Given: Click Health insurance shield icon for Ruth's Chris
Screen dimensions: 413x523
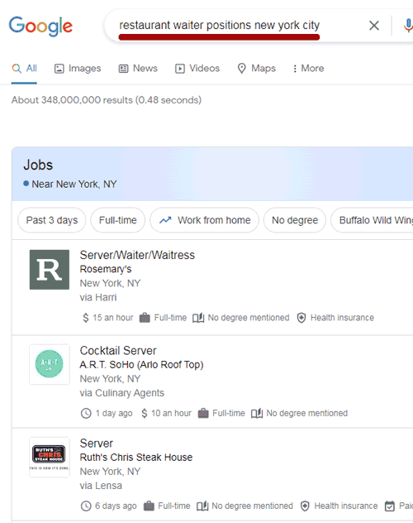Looking at the screenshot, I should click(305, 506).
